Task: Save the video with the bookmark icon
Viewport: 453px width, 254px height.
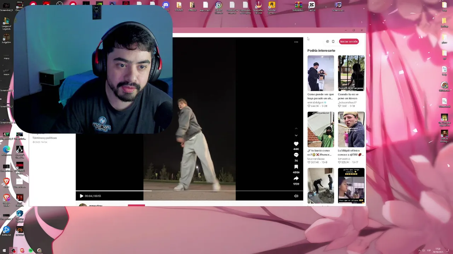Action: (x=296, y=167)
